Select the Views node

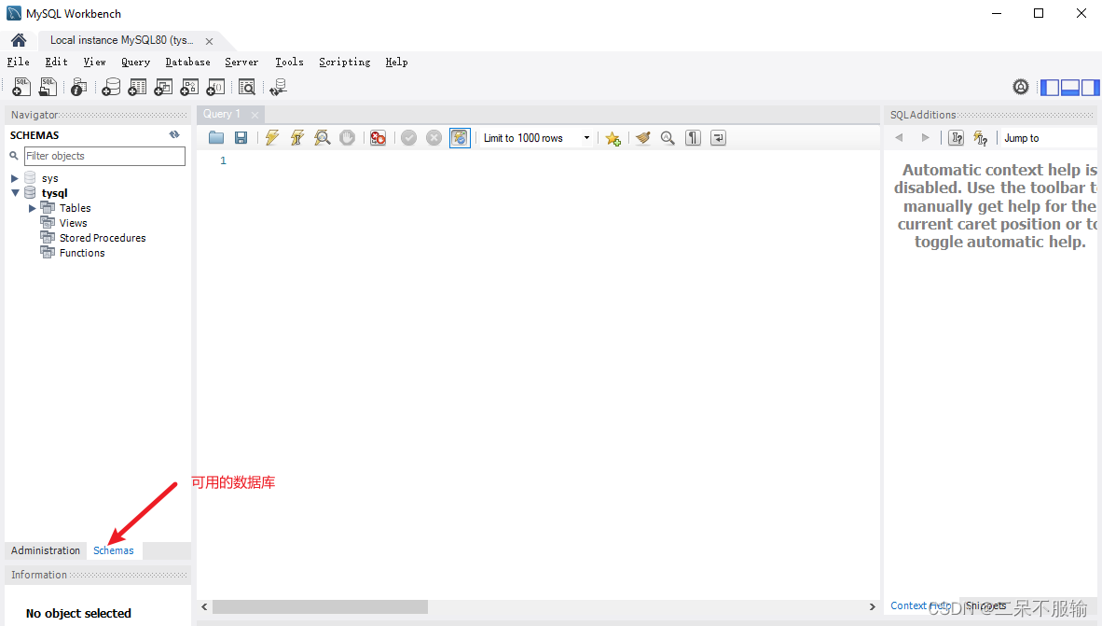[x=73, y=223]
